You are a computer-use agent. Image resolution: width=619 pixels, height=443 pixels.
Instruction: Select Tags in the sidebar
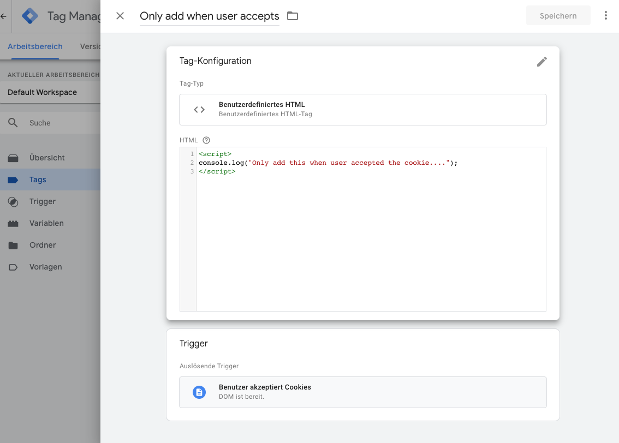(37, 179)
